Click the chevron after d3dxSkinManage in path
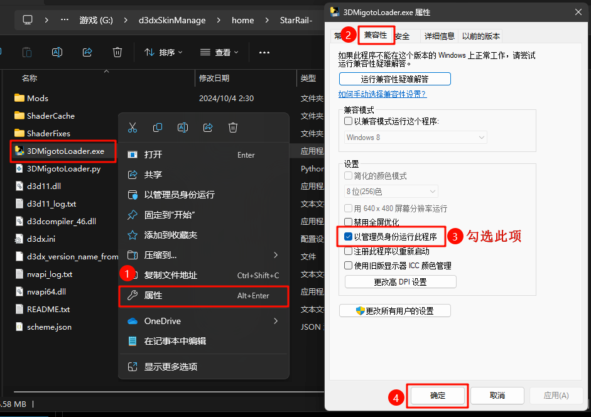This screenshot has height=417, width=591. (x=219, y=20)
